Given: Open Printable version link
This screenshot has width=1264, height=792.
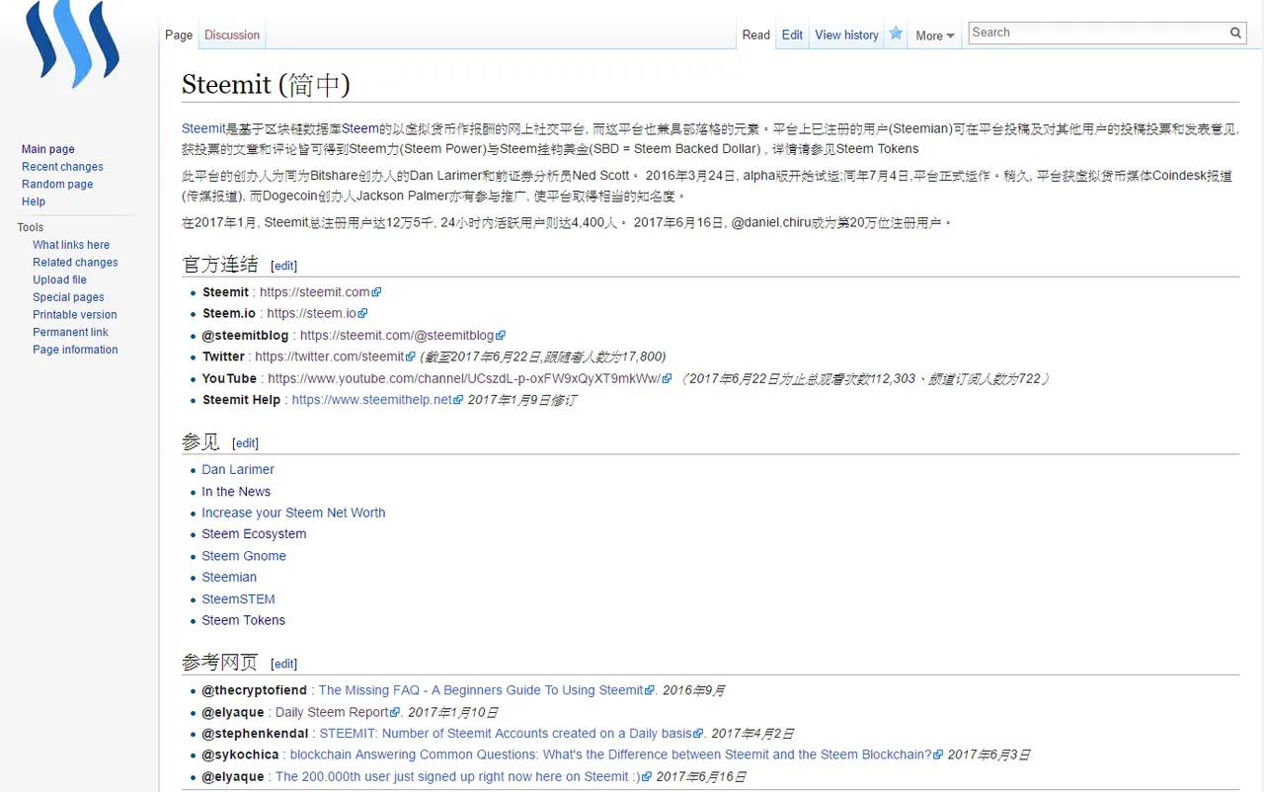Looking at the screenshot, I should point(75,315).
